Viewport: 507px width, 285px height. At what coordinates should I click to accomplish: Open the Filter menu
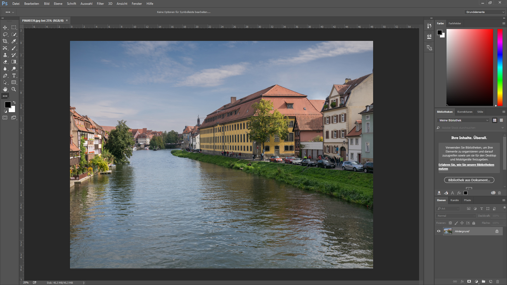coord(100,4)
